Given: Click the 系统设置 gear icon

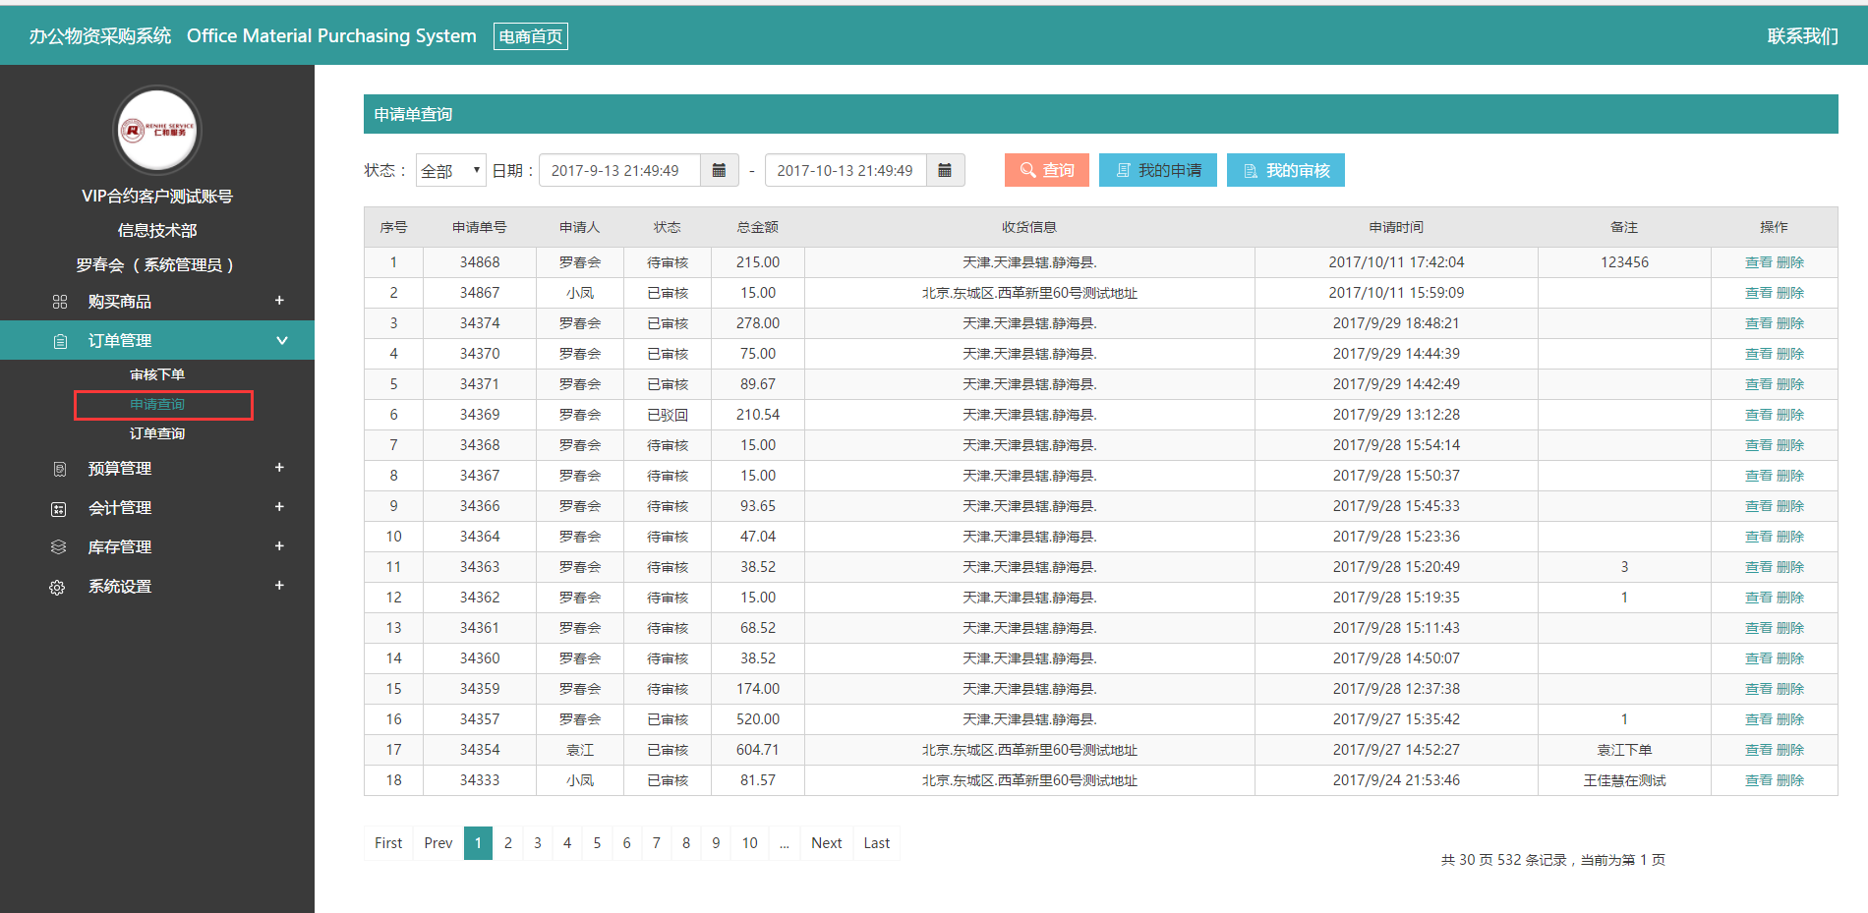Looking at the screenshot, I should click(58, 587).
